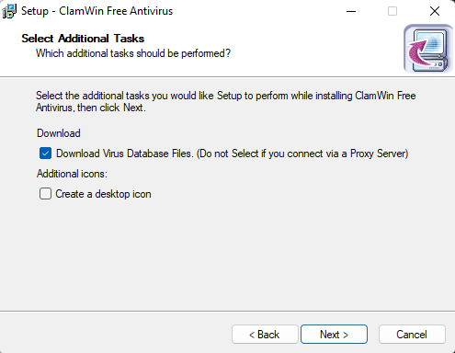Click the 'Setup - ClamWin Free Antivirus' title text
This screenshot has width=455, height=353.
pos(97,11)
